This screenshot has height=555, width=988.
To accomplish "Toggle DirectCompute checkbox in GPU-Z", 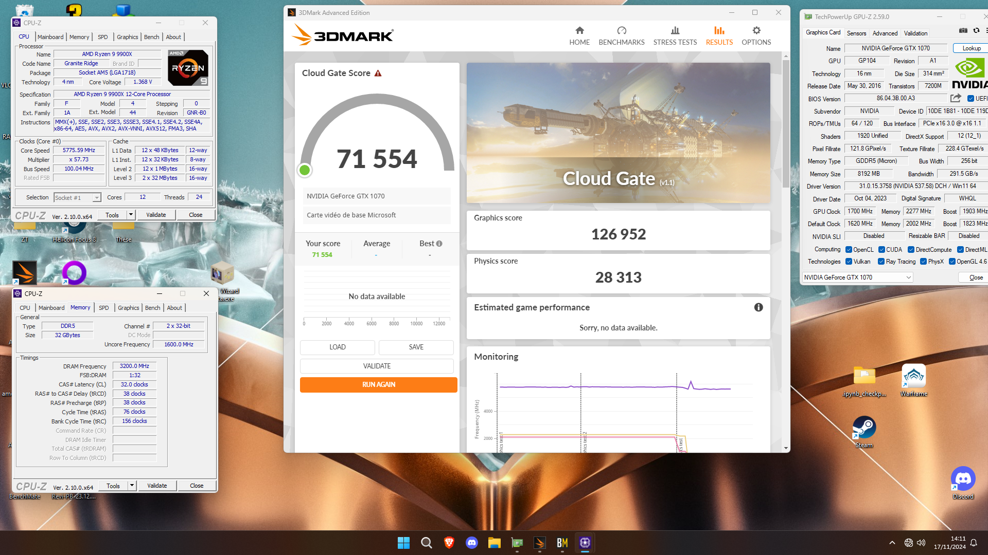I will (911, 250).
